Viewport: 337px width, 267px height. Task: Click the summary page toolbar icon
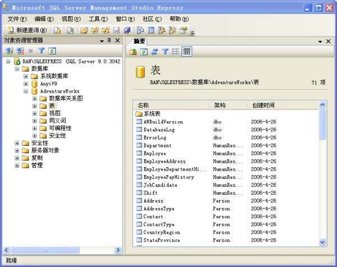click(x=151, y=30)
